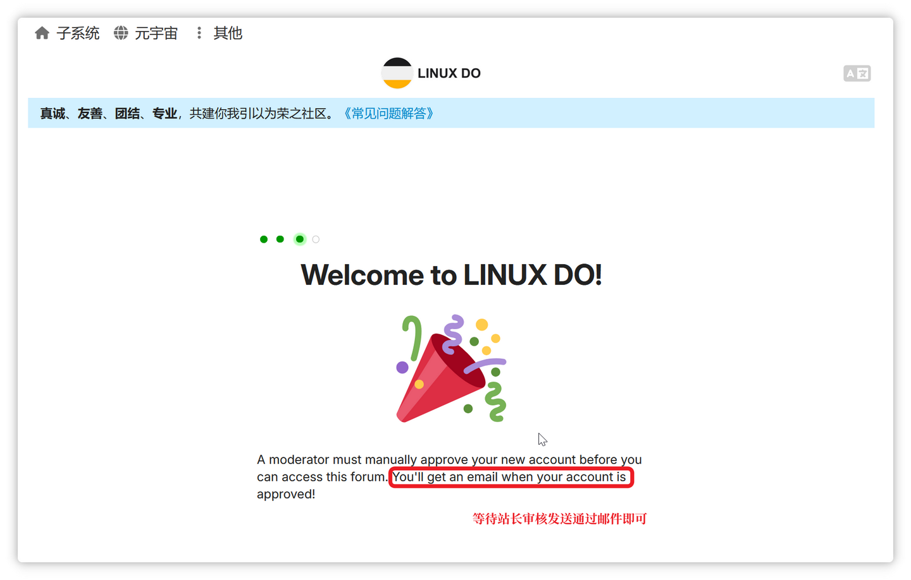Click the bold 真诚 text in the banner

click(52, 113)
